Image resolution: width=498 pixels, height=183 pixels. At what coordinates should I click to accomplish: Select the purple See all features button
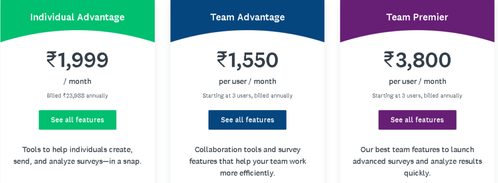tap(417, 120)
